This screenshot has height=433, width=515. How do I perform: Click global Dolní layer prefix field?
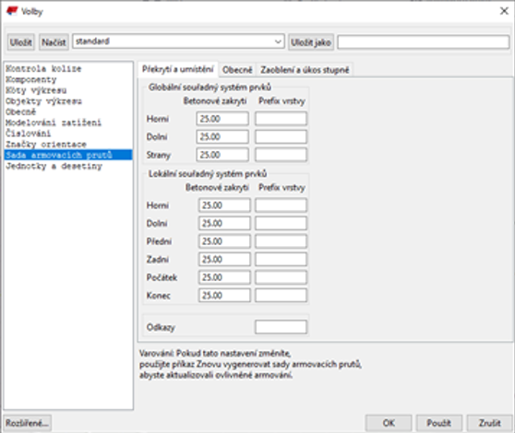click(x=281, y=136)
